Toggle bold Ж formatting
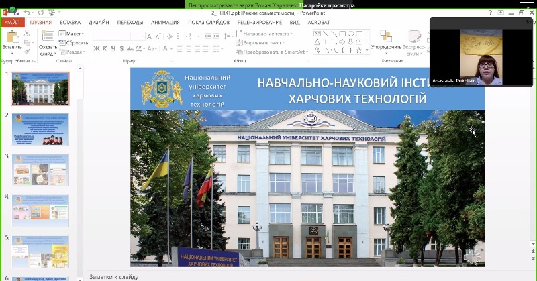Image resolution: width=537 pixels, height=281 pixels. (x=97, y=48)
